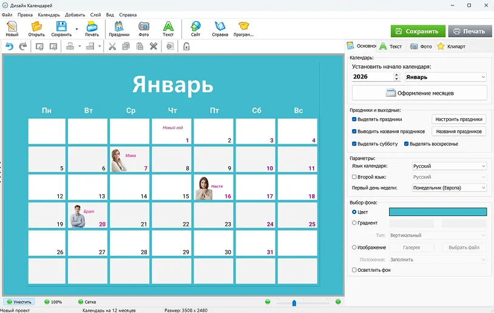Expand the Язык календаря dropdown
This screenshot has height=313, width=494.
pos(448,166)
